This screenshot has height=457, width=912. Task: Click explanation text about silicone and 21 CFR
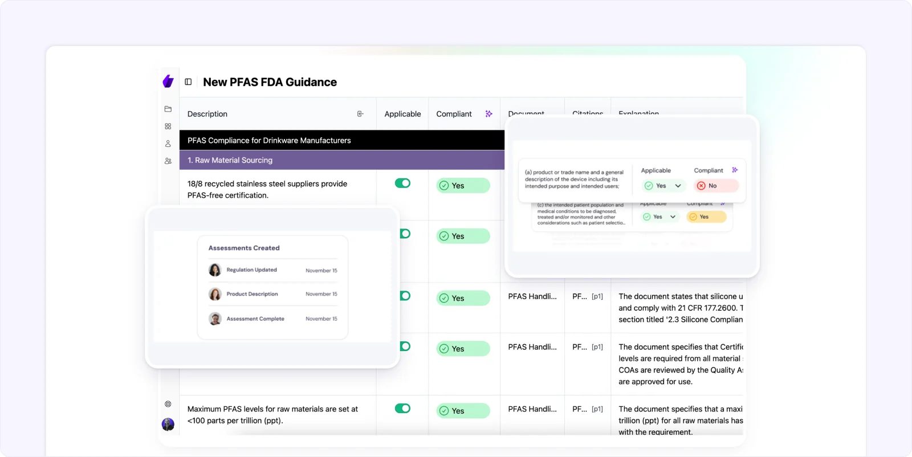(681, 308)
